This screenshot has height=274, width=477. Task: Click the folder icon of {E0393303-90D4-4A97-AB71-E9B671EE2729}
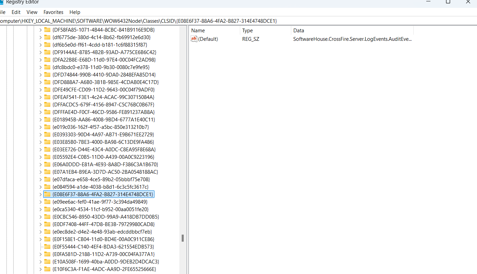(x=47, y=135)
